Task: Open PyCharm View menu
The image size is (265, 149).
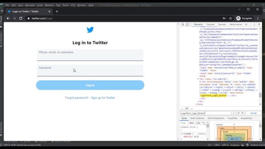Action: click(20, 5)
